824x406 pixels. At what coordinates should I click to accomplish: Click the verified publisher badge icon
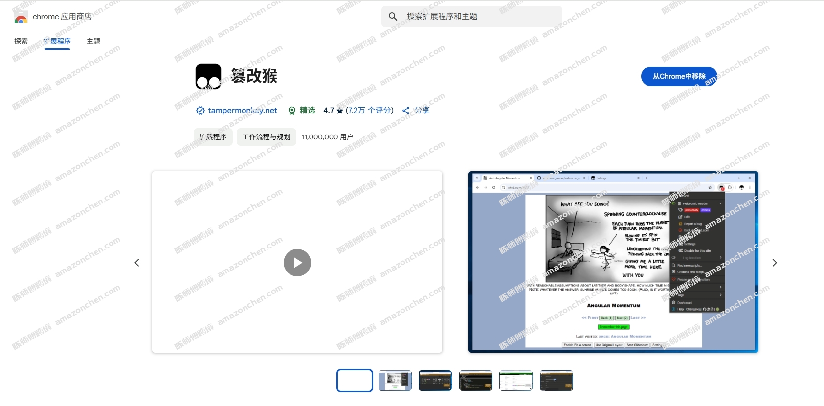click(200, 111)
